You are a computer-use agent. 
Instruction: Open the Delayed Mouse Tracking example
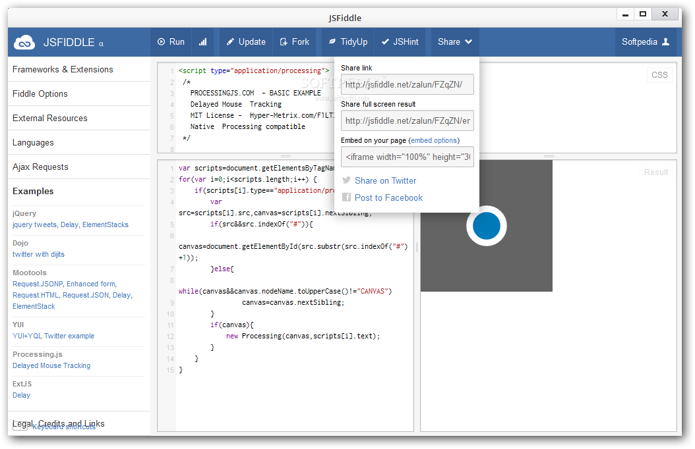pos(51,365)
